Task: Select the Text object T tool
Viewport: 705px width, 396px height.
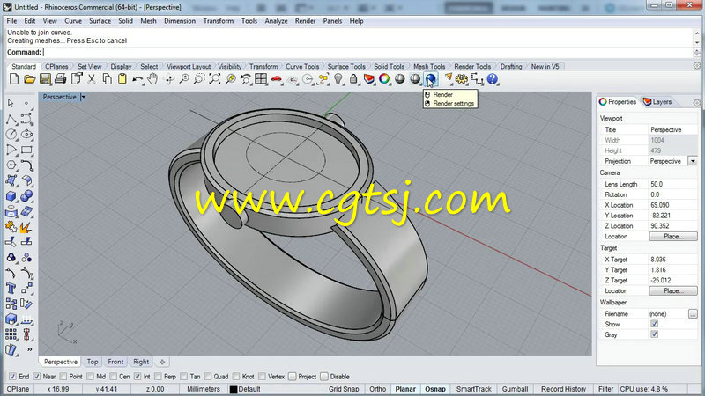Action: tap(11, 289)
